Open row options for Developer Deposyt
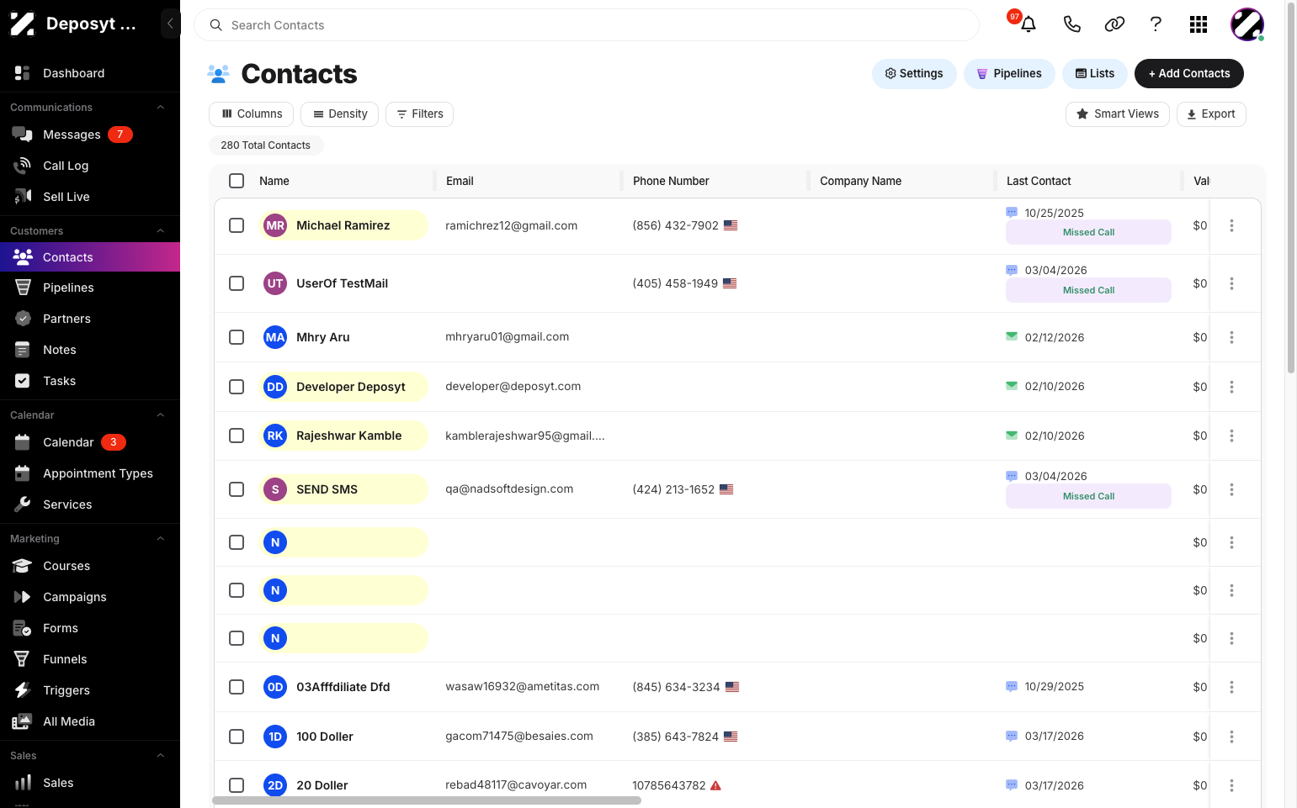This screenshot has width=1297, height=808. (1231, 387)
